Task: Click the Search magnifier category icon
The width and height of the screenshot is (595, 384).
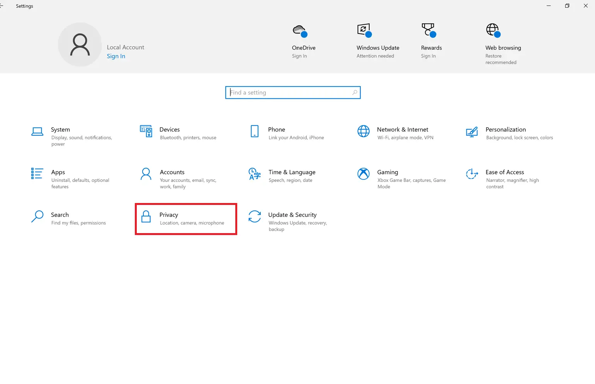Action: click(37, 217)
